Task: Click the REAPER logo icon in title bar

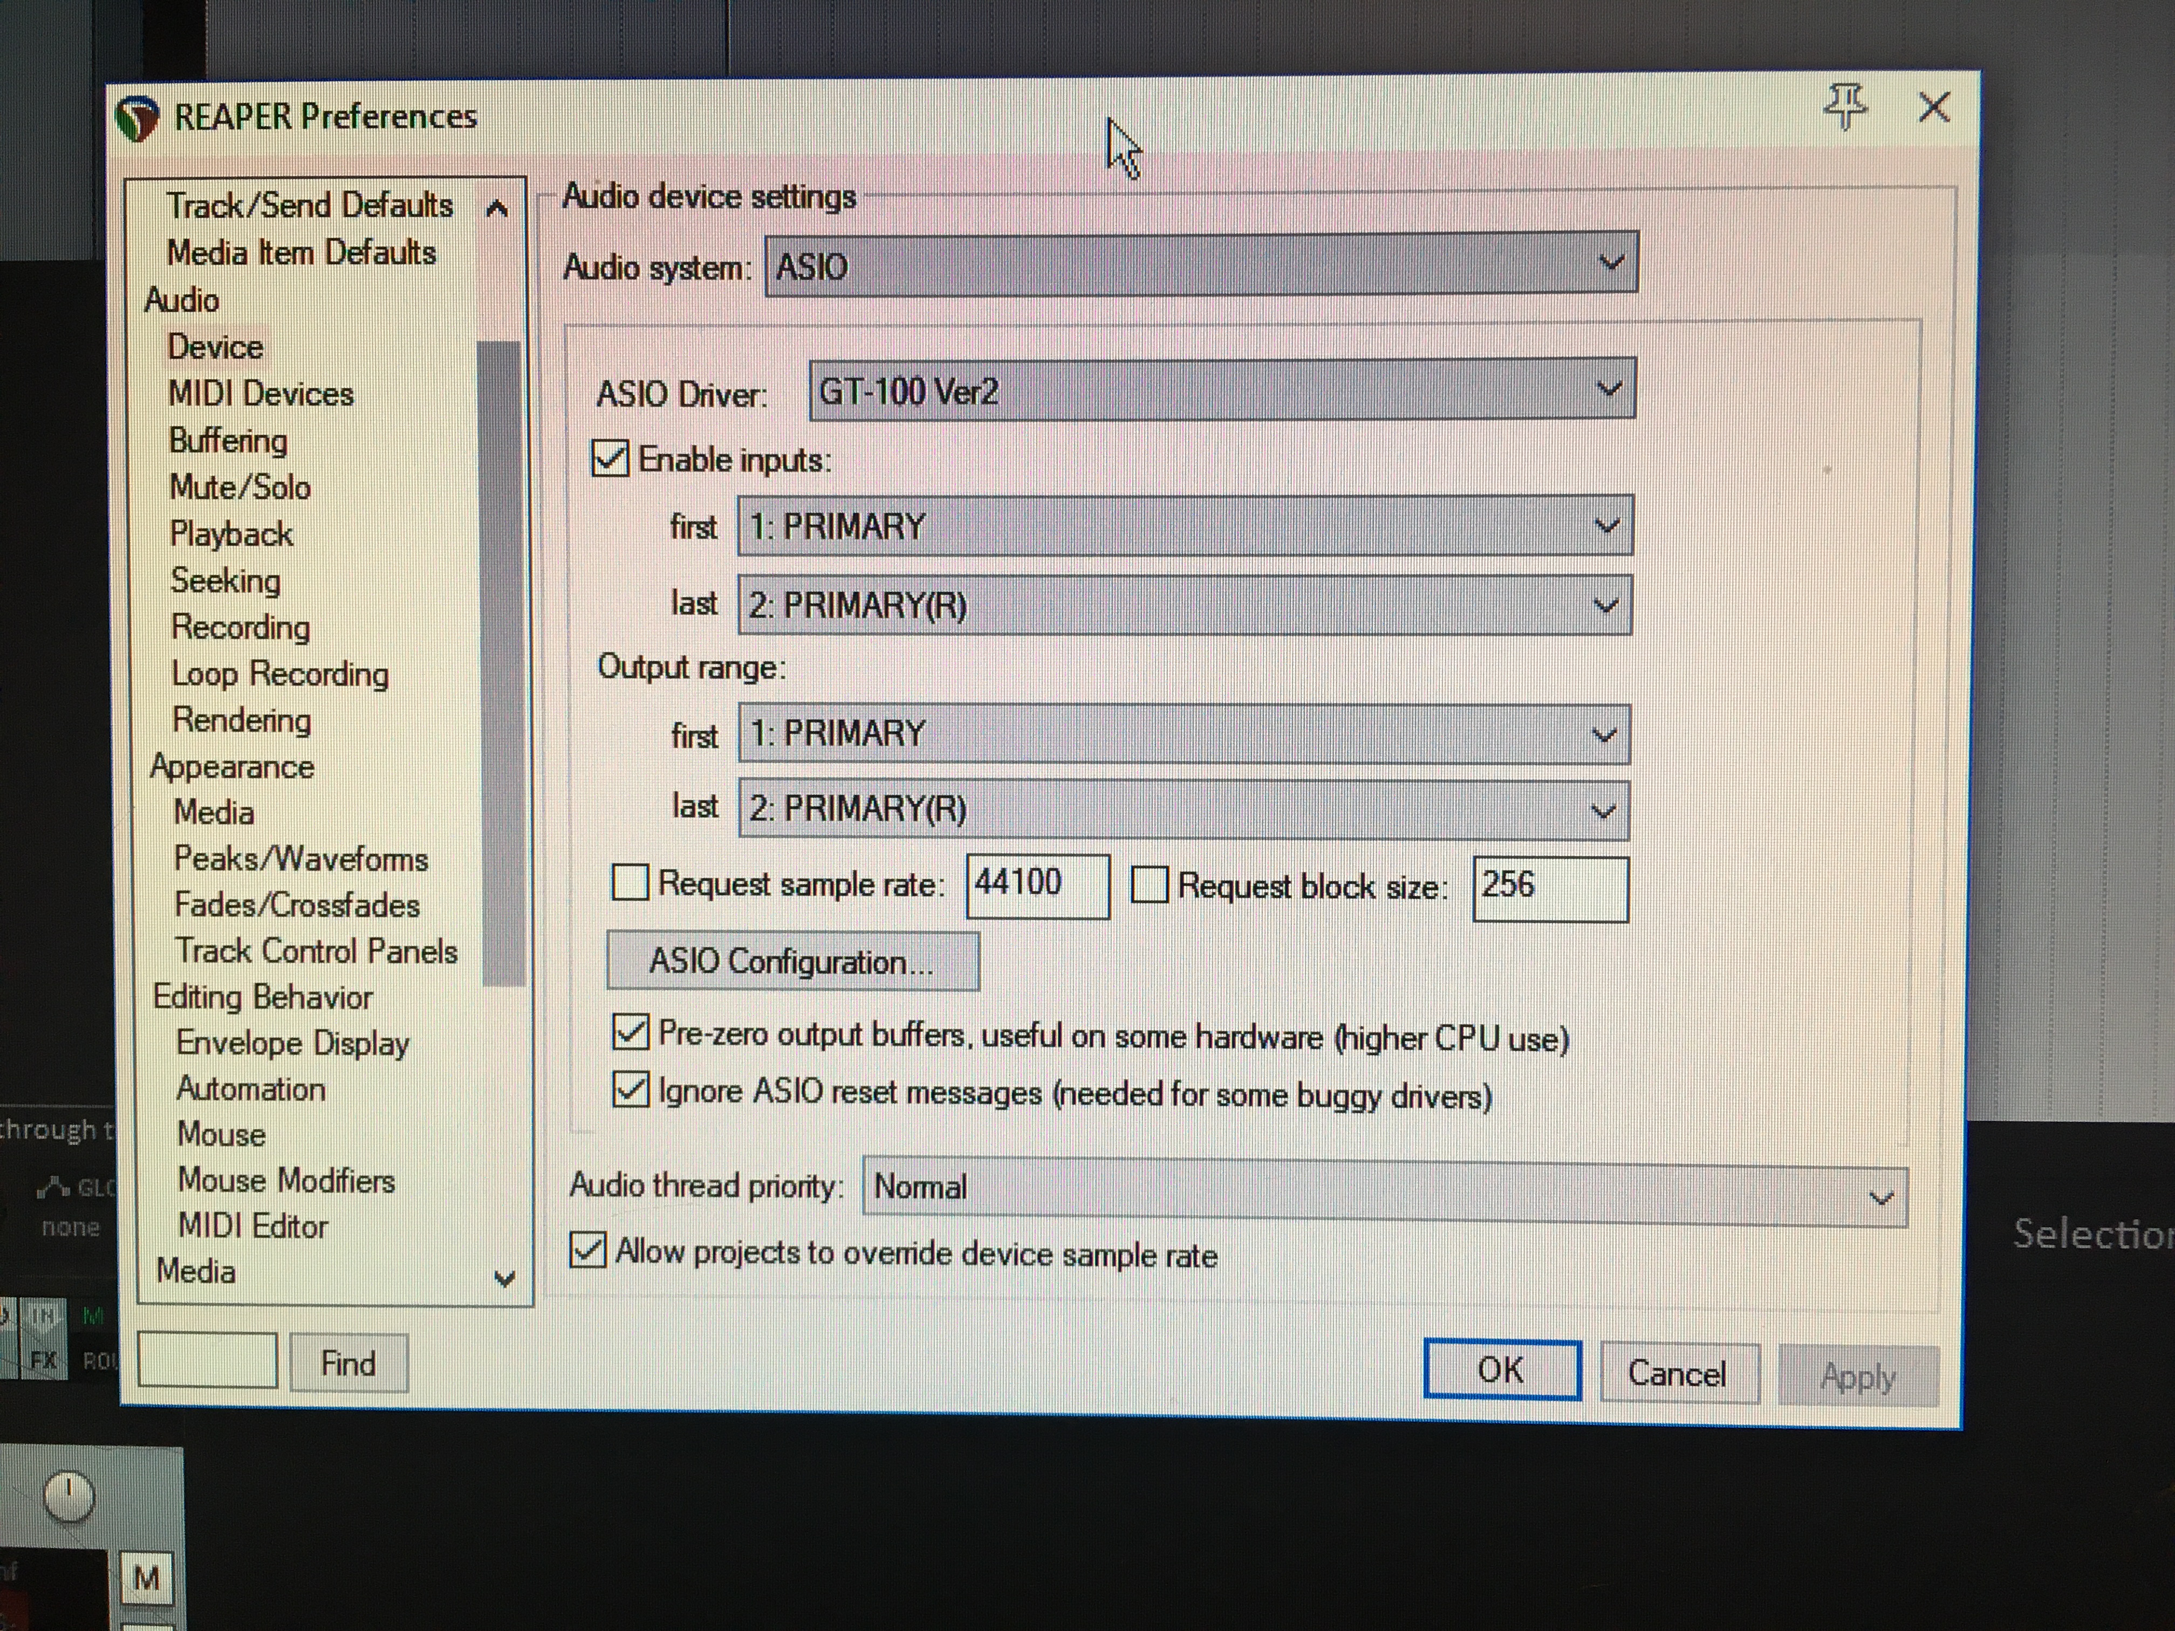Action: [x=136, y=119]
